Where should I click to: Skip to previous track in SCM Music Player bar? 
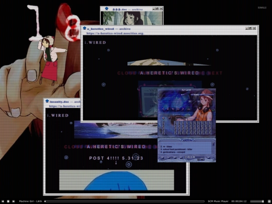click(x=3, y=201)
